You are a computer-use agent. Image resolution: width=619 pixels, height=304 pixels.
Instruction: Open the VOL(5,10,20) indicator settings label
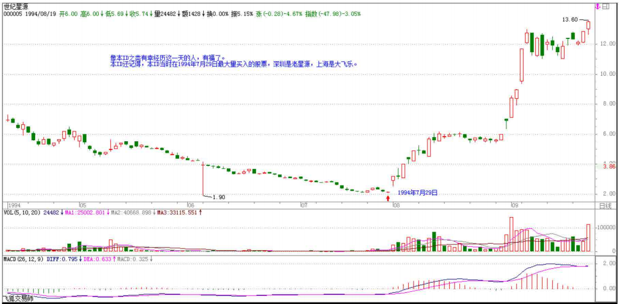[21, 212]
